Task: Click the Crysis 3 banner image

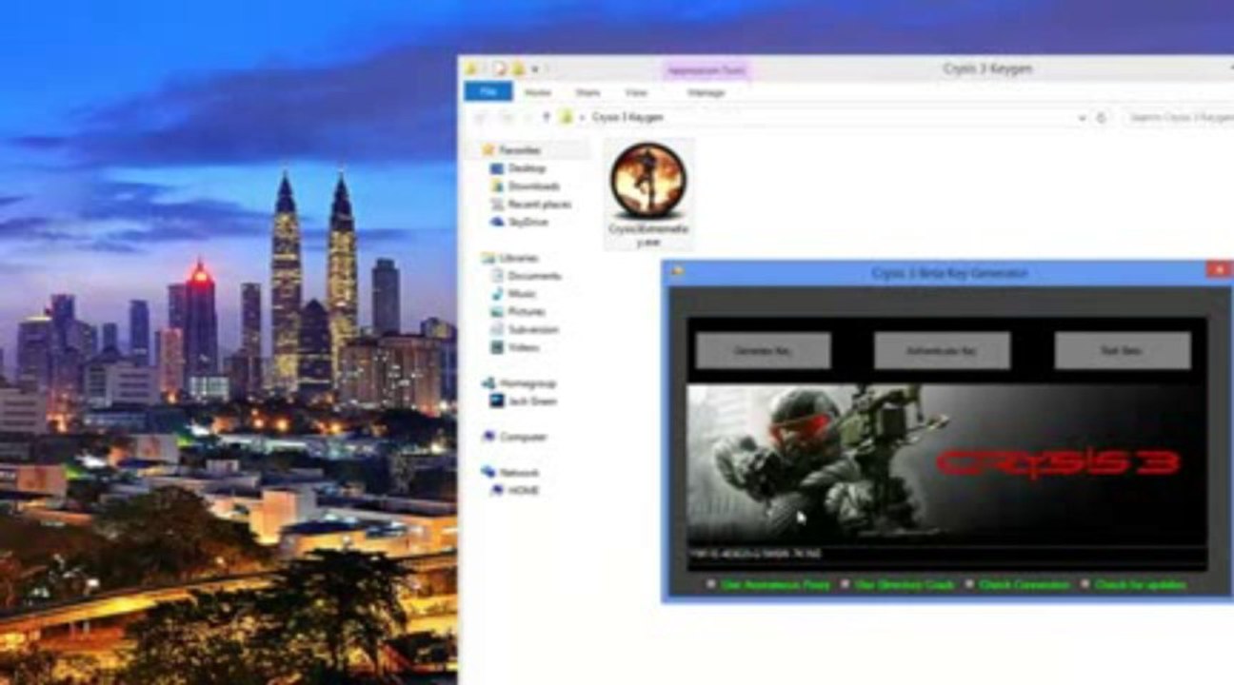Action: pos(946,463)
